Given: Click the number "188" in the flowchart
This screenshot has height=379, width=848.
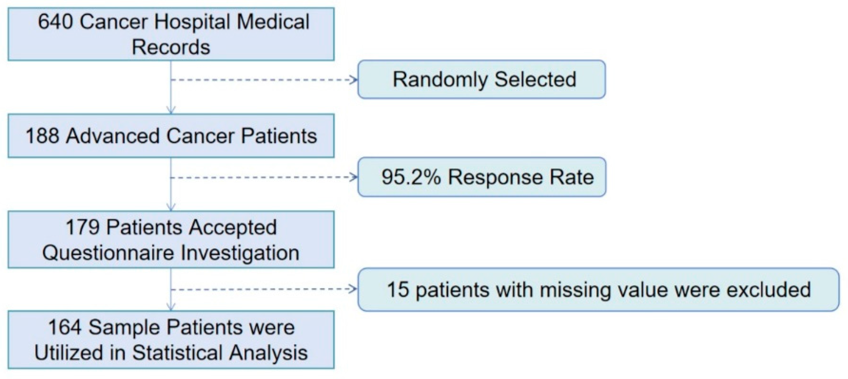Looking at the screenshot, I should click(x=43, y=136).
